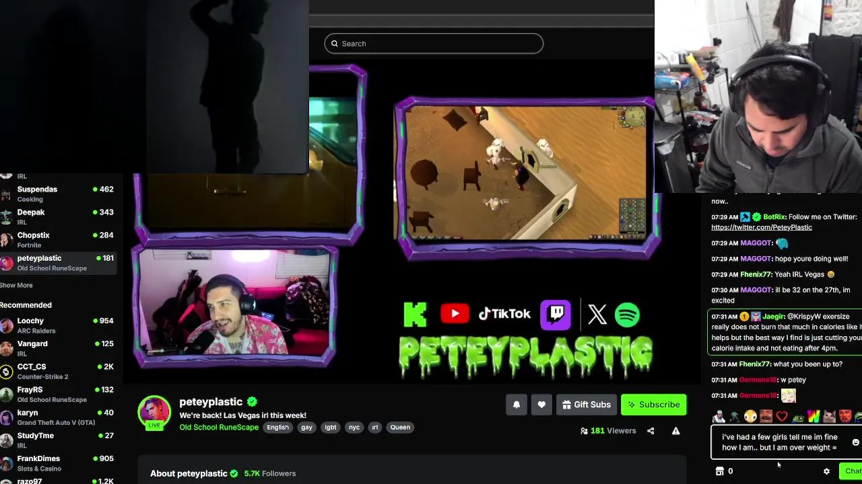Viewport: 862px width, 484px height.
Task: Click the RuneScape gameplay video area
Action: [x=524, y=173]
